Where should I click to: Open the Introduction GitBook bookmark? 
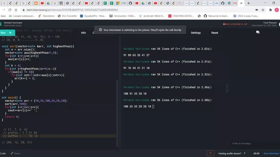(x=122, y=16)
